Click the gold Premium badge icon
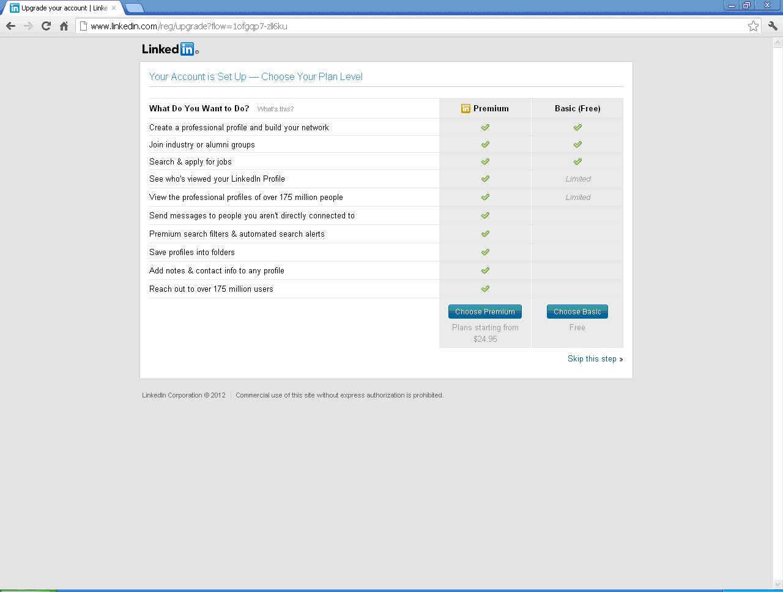The height and width of the screenshot is (592, 783). pos(466,108)
